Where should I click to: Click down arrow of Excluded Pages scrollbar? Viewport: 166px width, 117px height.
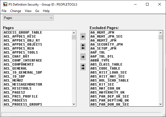tap(160, 104)
